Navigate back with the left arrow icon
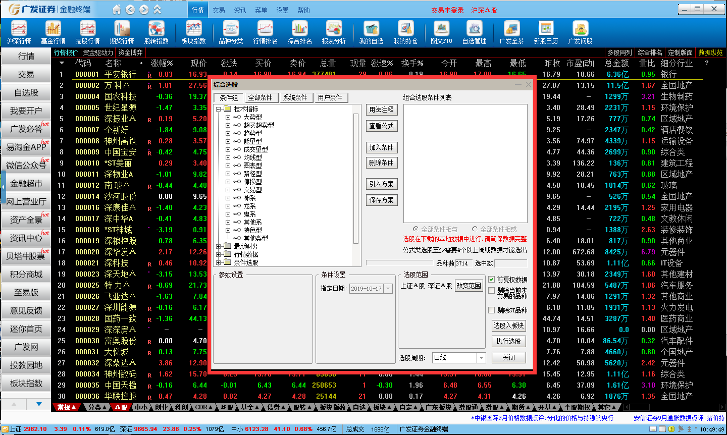 coord(130,10)
